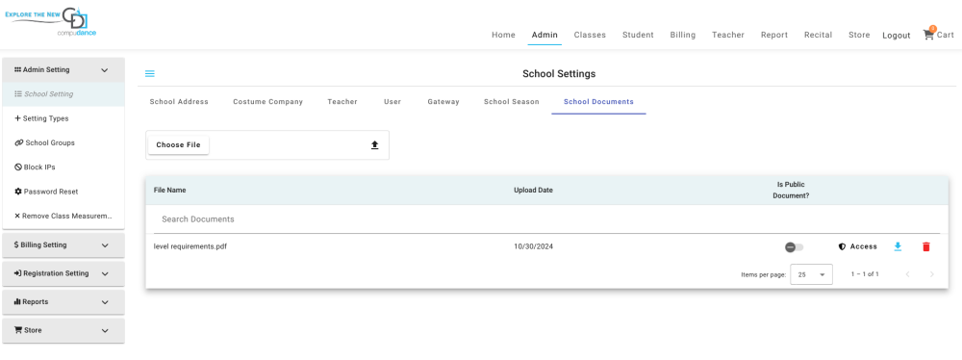This screenshot has height=360, width=962.
Task: Click the Logout link
Action: [x=897, y=36]
